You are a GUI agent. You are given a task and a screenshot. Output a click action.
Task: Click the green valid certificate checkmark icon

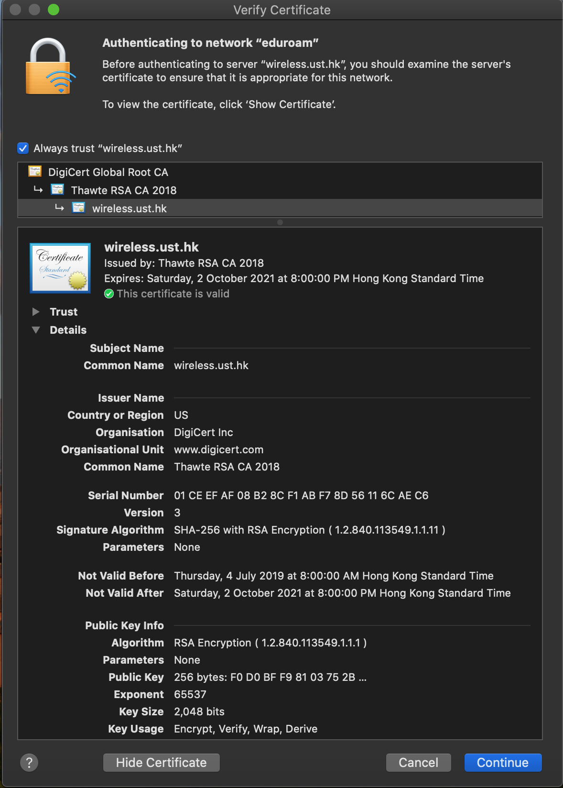coord(109,294)
